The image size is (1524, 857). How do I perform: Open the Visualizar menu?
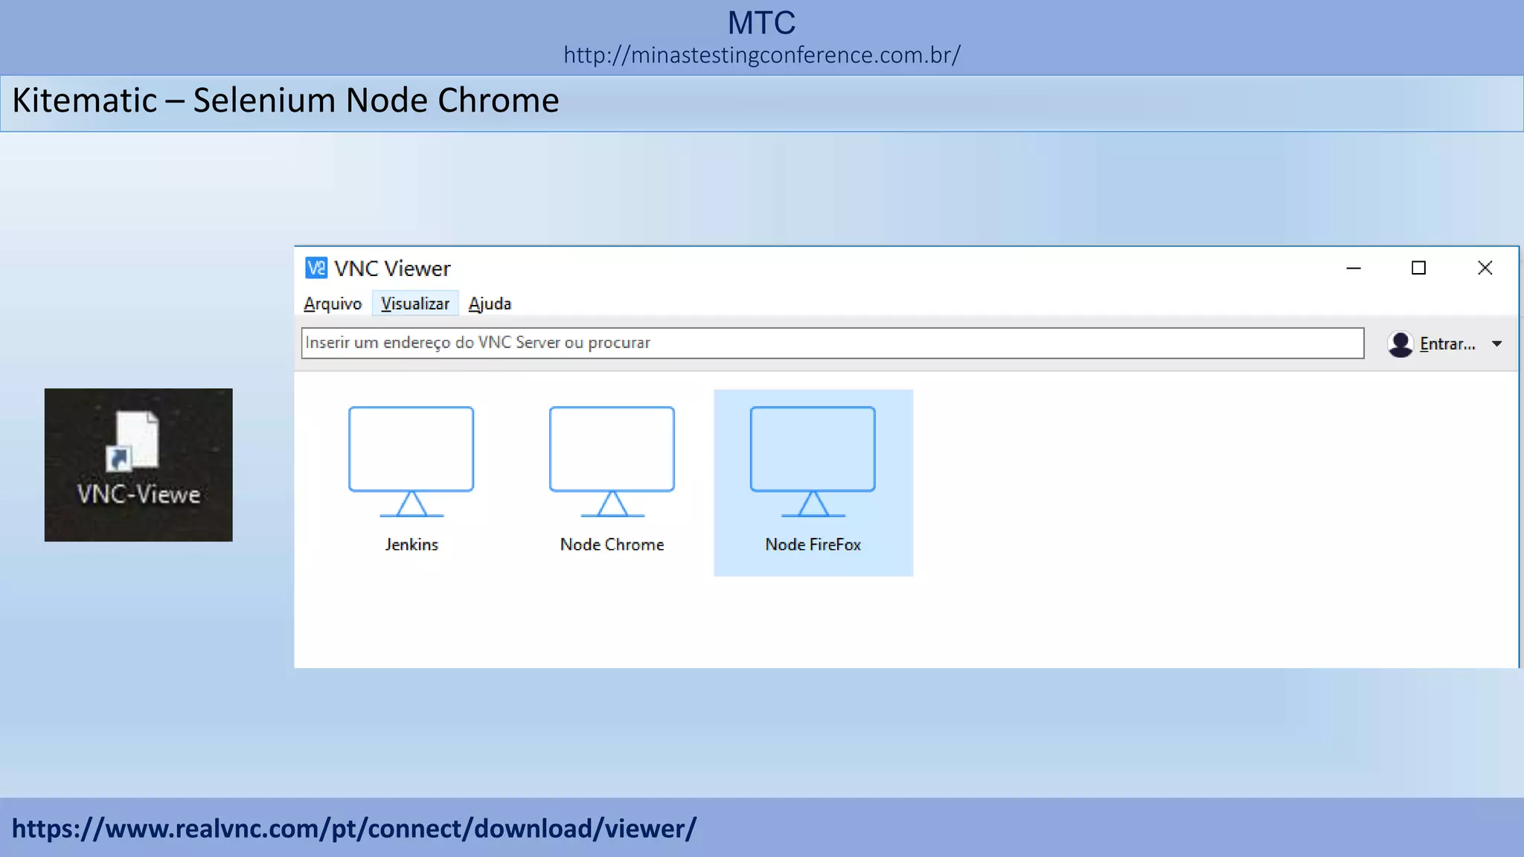415,304
